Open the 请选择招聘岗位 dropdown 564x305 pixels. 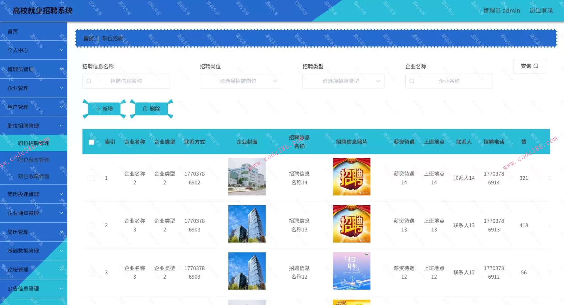240,81
